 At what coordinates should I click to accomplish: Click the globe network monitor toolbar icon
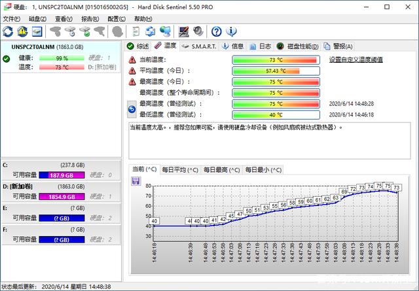[x=166, y=31]
